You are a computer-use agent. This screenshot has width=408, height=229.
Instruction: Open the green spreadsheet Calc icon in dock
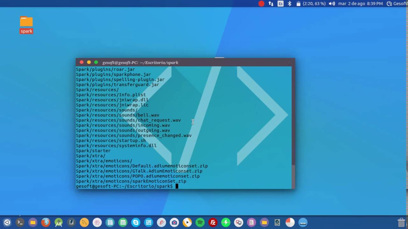[123, 223]
